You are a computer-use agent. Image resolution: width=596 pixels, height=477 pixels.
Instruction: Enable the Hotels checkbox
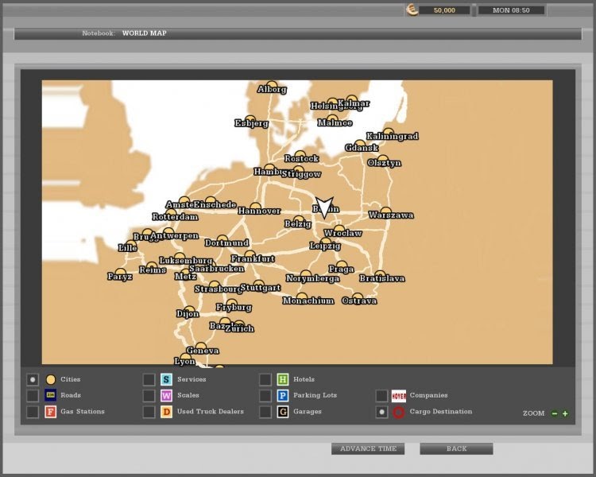click(x=265, y=379)
